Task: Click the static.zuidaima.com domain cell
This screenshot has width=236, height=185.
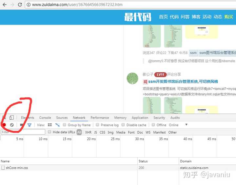Action: [x=194, y=168]
